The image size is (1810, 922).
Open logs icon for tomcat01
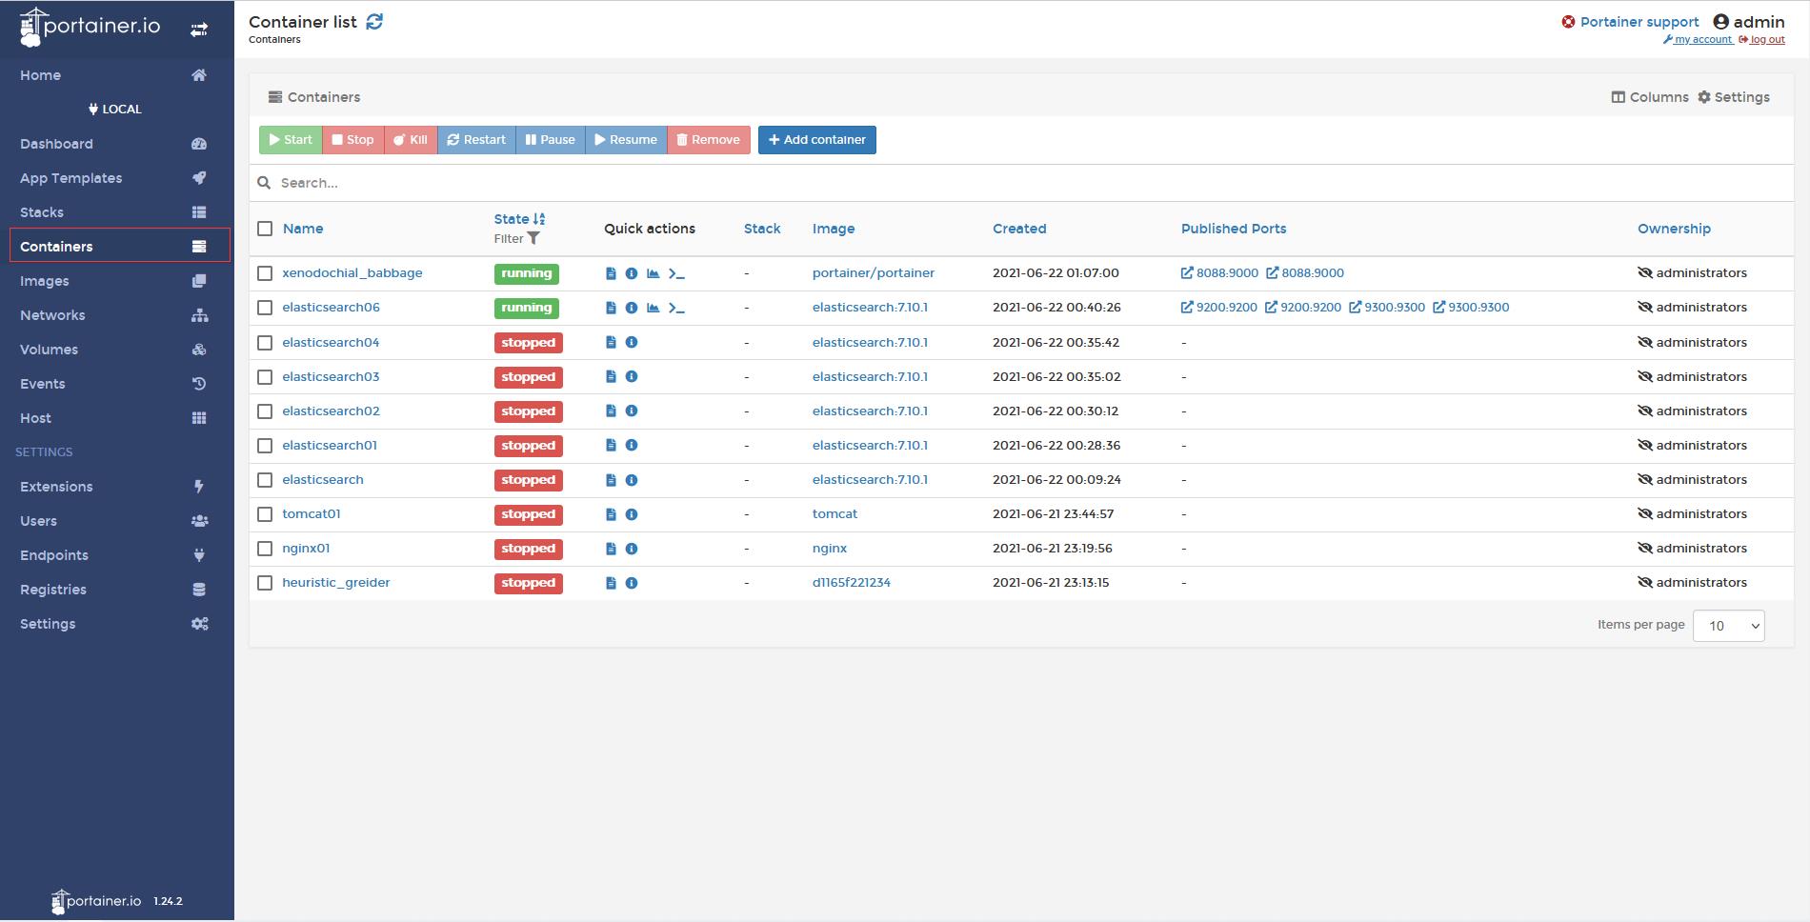tap(611, 514)
